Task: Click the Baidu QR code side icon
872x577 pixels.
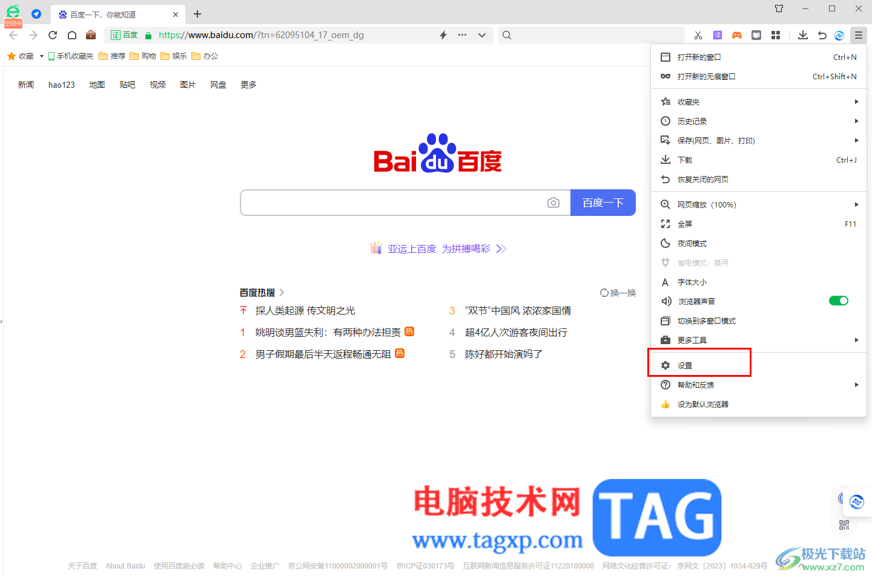Action: (844, 525)
